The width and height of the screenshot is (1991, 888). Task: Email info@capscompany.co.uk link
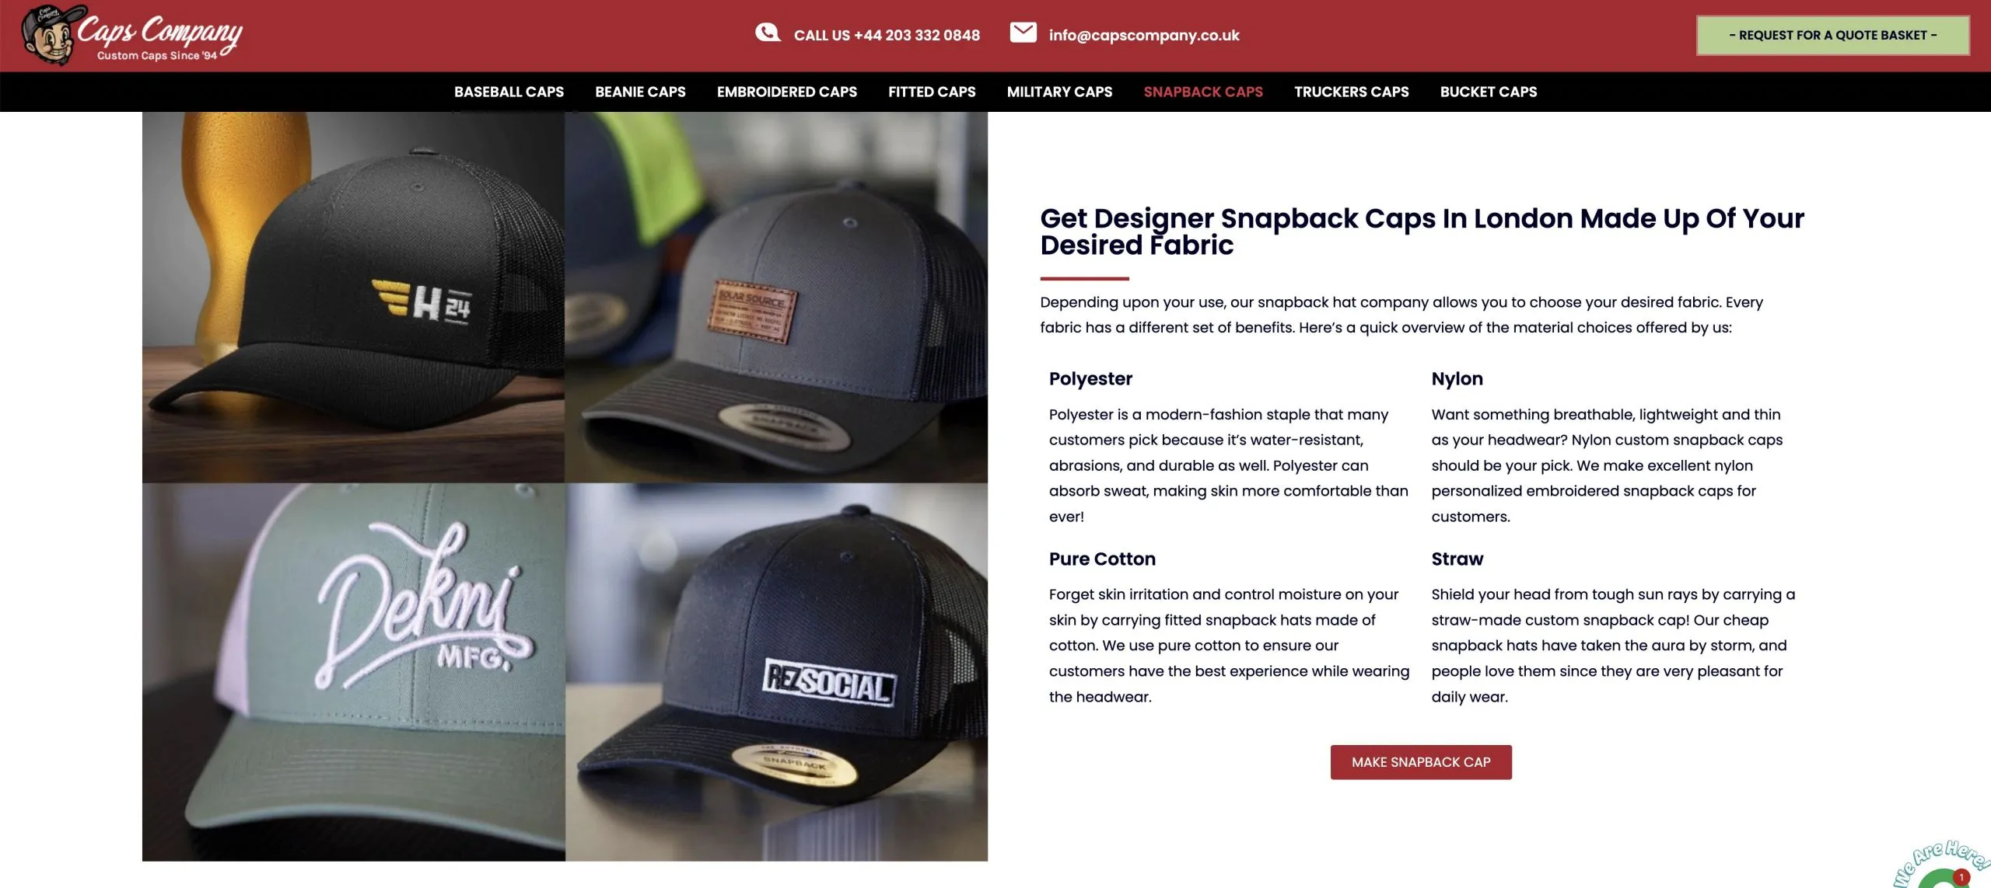(x=1143, y=35)
